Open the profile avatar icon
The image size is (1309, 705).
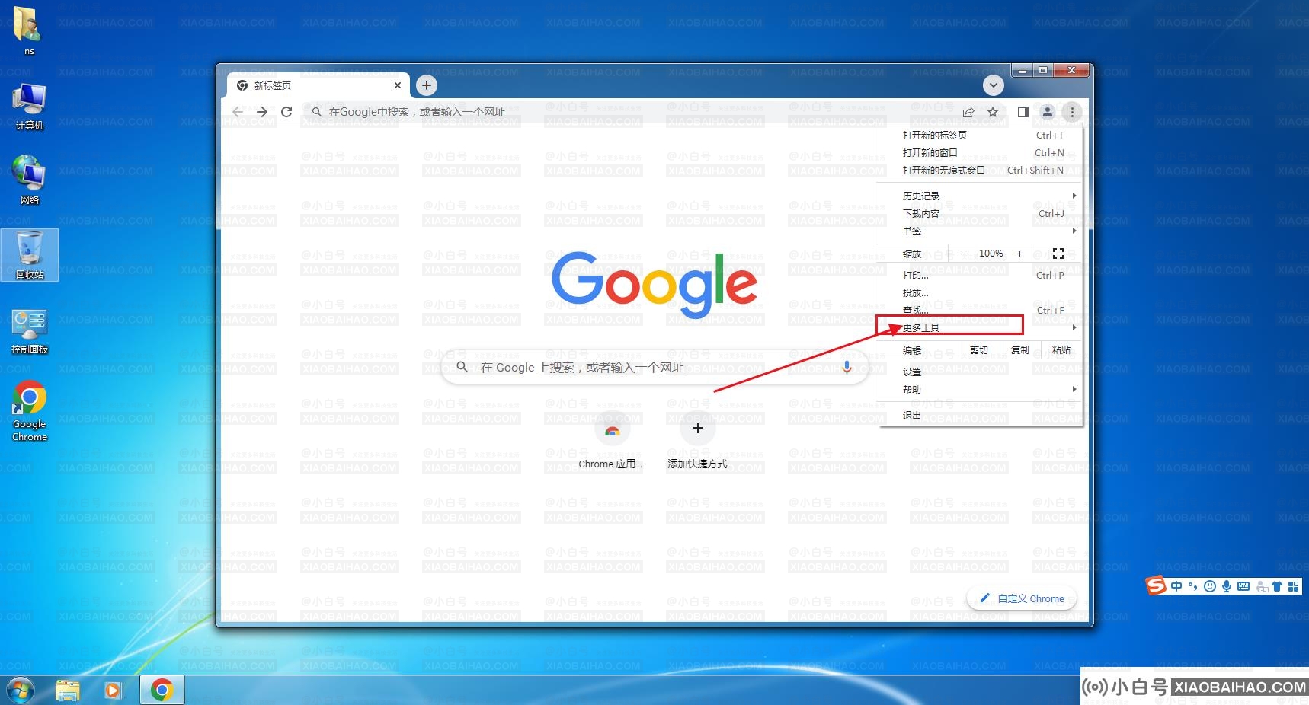click(1048, 112)
